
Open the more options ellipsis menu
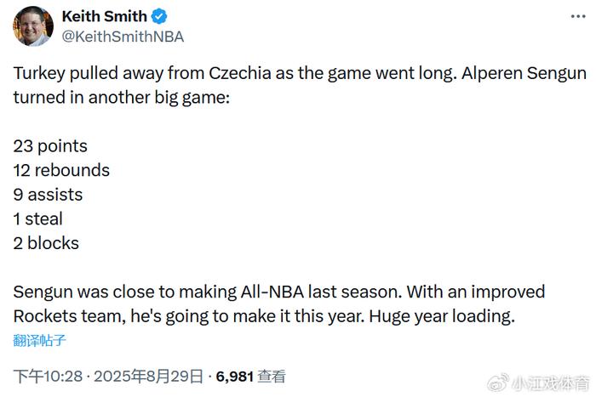click(x=578, y=17)
